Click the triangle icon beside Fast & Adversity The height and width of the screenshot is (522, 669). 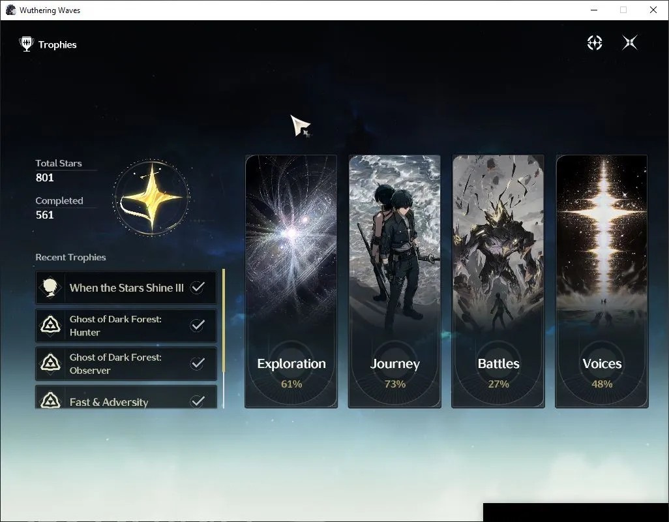(50, 401)
